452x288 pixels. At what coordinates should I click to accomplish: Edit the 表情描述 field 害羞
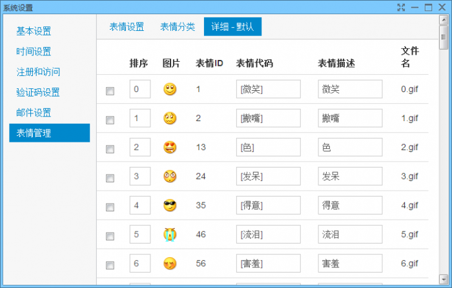(350, 264)
